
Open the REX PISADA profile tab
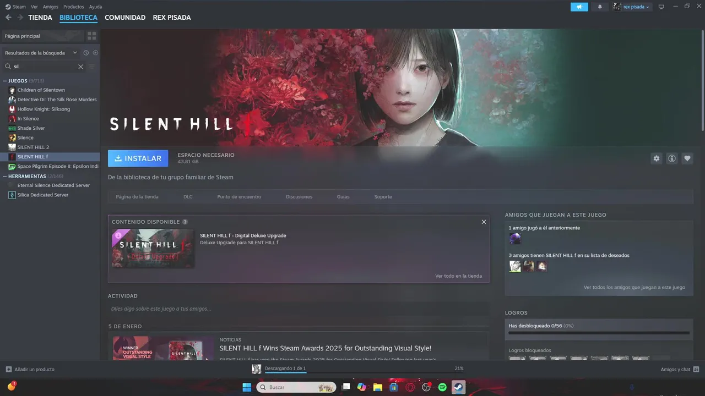point(172,18)
